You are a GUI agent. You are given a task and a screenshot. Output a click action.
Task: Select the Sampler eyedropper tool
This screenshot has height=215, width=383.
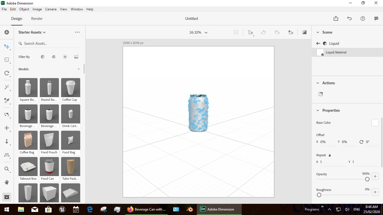pos(7,101)
